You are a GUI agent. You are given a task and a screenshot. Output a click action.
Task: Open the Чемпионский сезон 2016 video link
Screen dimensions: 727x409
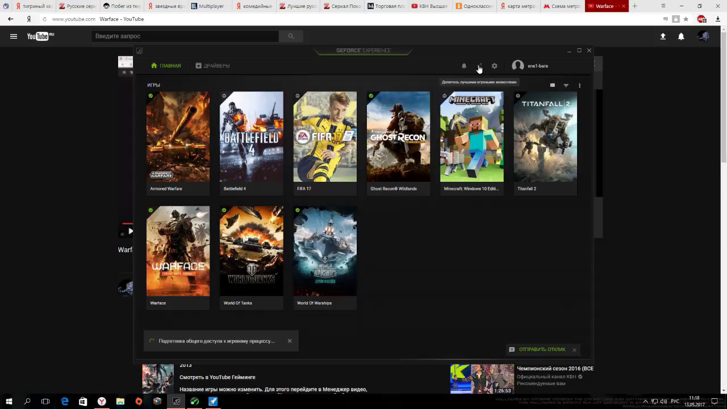555,369
